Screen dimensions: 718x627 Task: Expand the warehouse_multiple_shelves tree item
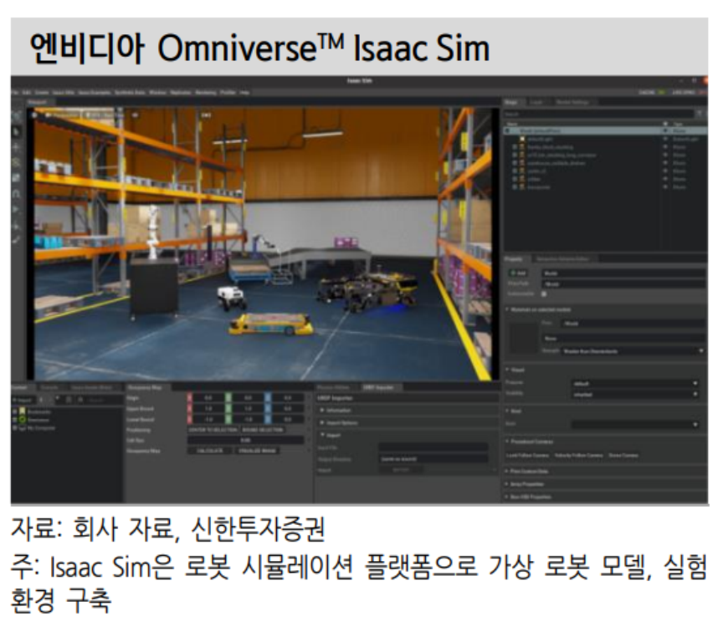(515, 163)
